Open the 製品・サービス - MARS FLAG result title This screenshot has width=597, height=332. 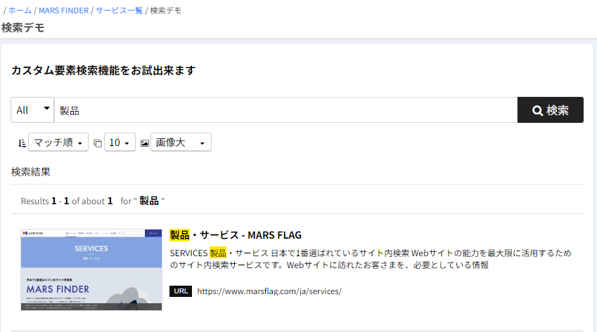[236, 235]
